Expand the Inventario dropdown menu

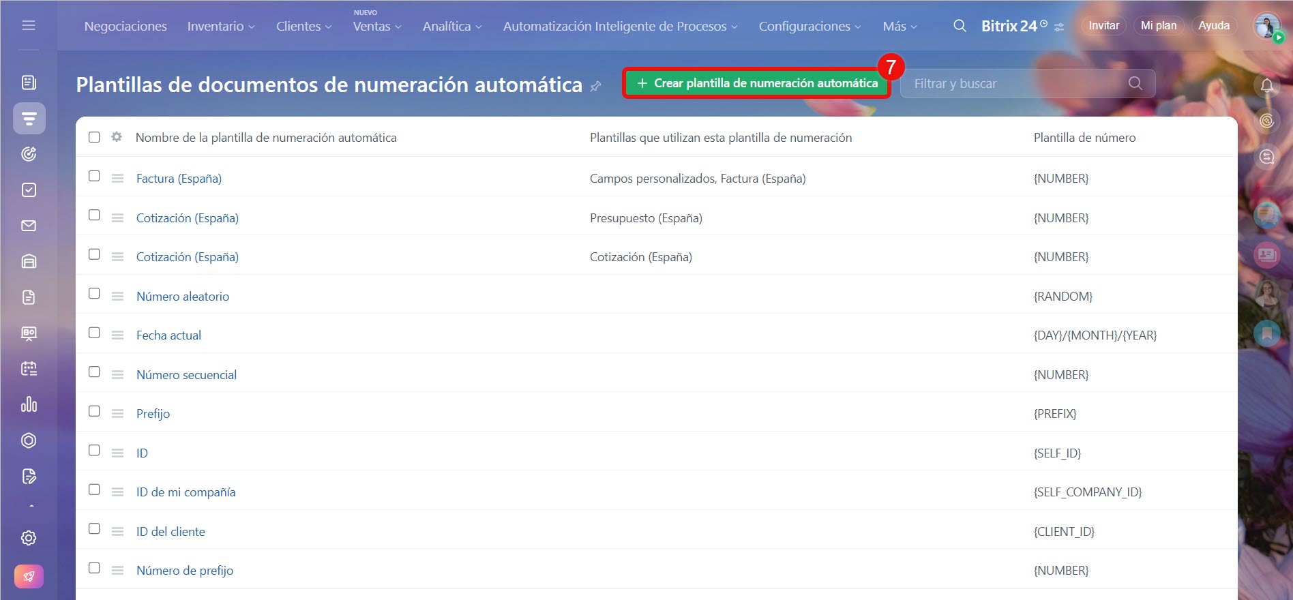click(220, 26)
